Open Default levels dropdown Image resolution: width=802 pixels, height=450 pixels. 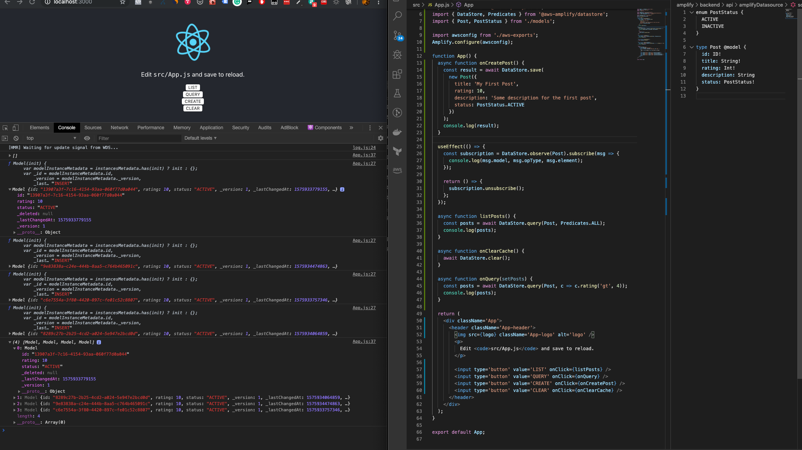point(200,138)
